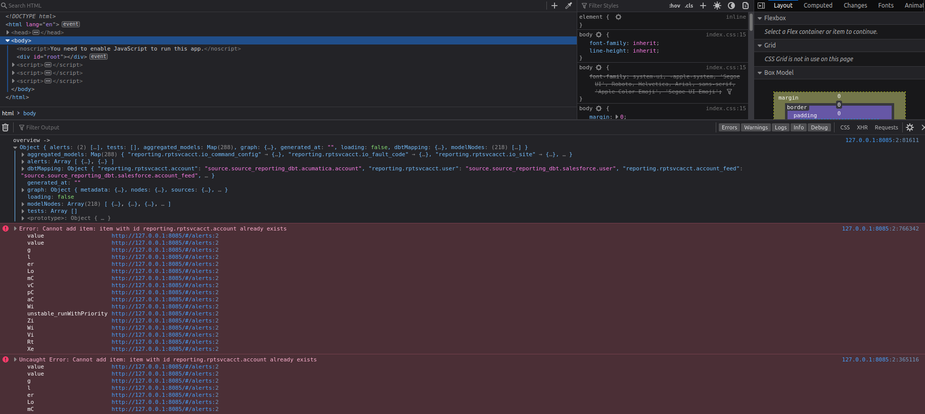
Task: Click the line-height inherit value
Action: (644, 51)
